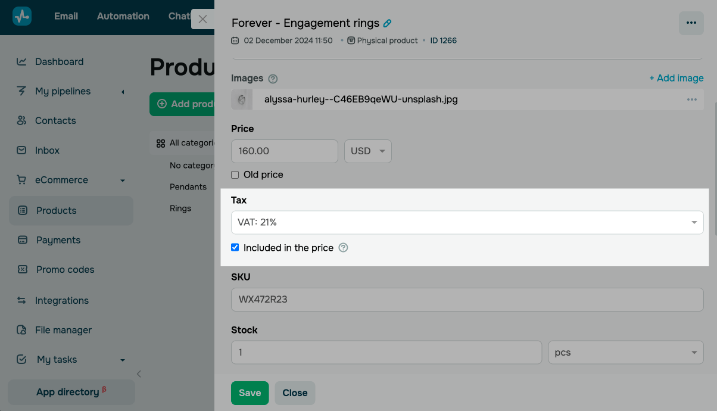
Task: Click the green Save button
Action: coord(250,393)
